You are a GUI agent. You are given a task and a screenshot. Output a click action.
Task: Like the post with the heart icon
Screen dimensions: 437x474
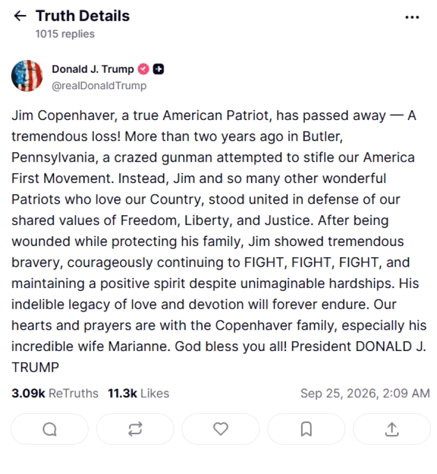pyautogui.click(x=220, y=429)
